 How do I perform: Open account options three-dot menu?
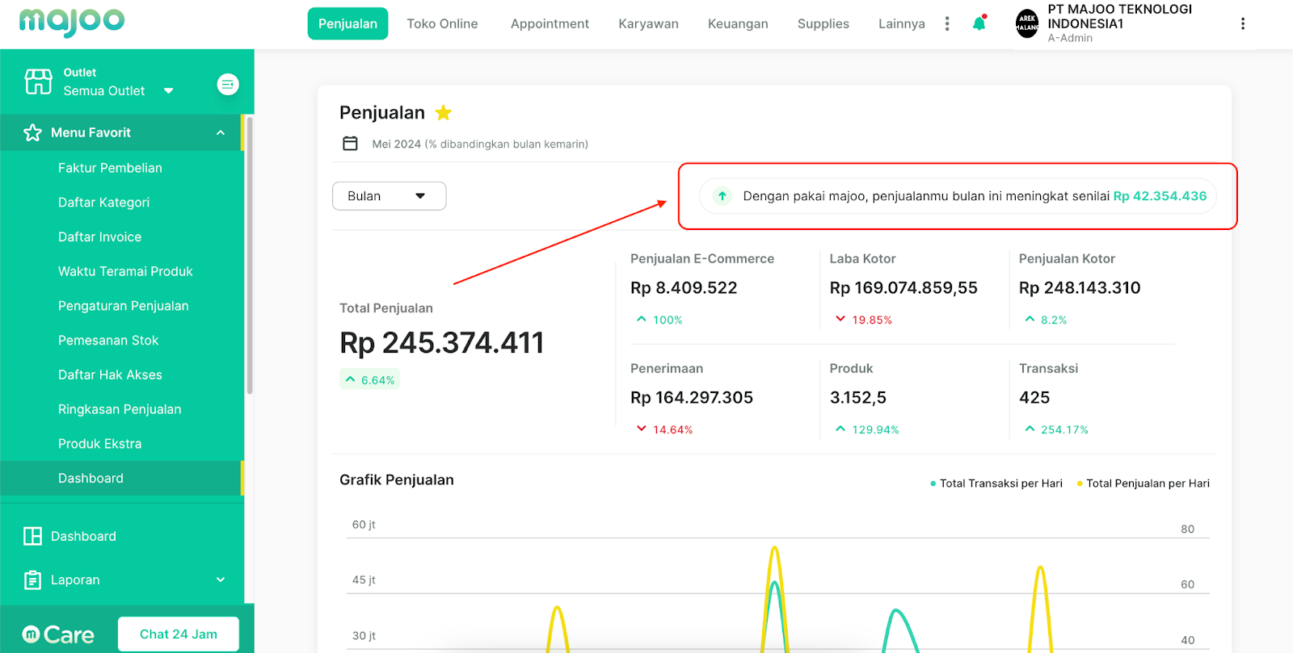click(1243, 23)
